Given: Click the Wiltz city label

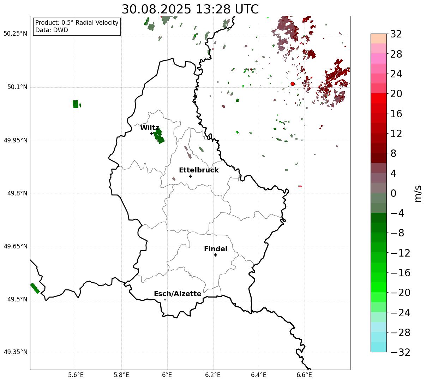Looking at the screenshot, I should pyautogui.click(x=150, y=128).
